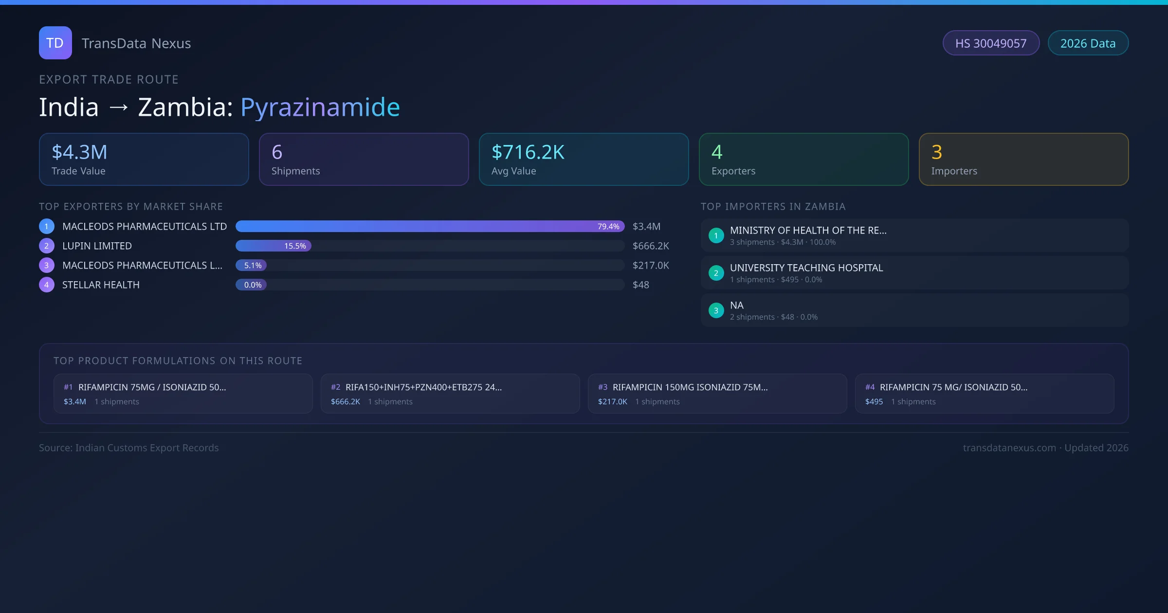Click transdatanexus.com footer link

[x=1009, y=448]
